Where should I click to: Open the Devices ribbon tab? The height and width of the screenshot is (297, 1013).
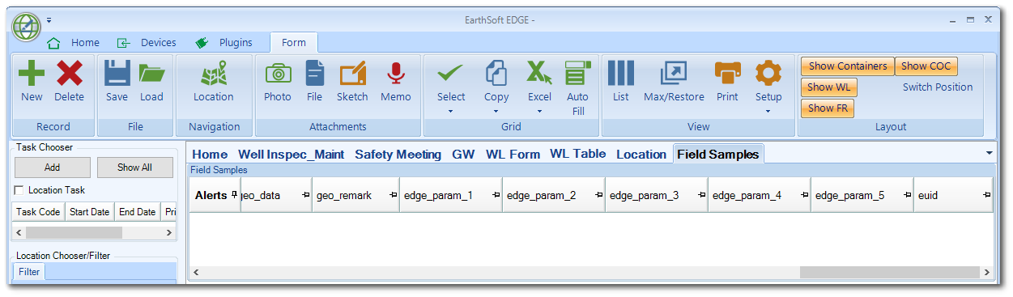point(147,43)
